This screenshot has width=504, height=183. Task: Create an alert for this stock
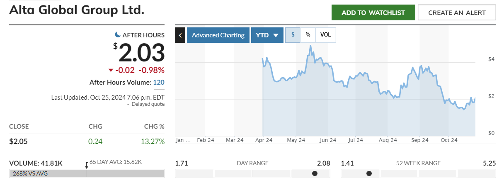pos(457,13)
